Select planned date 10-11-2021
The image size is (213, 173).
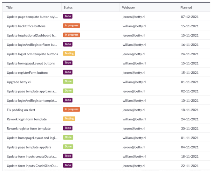190,101
